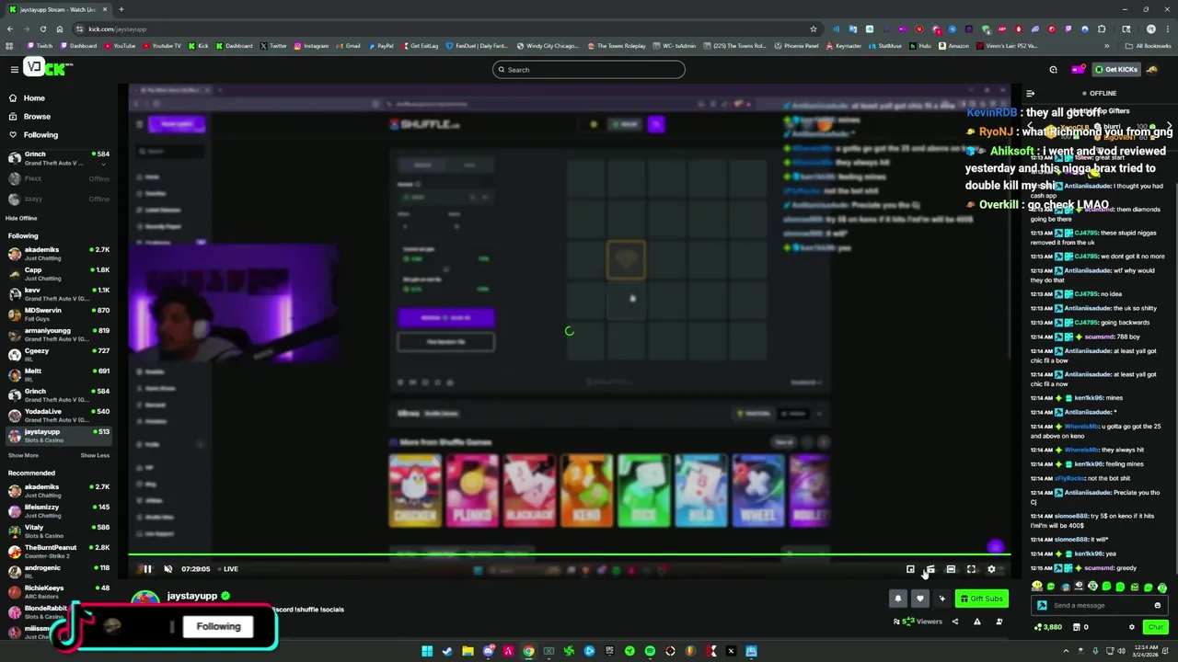Click the green Chat send button

click(x=1155, y=627)
